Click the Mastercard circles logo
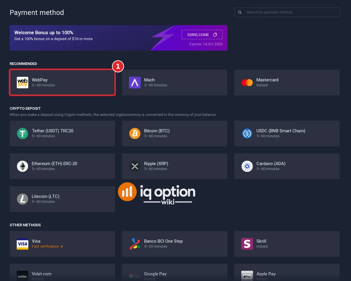This screenshot has height=281, width=351. pos(247,83)
